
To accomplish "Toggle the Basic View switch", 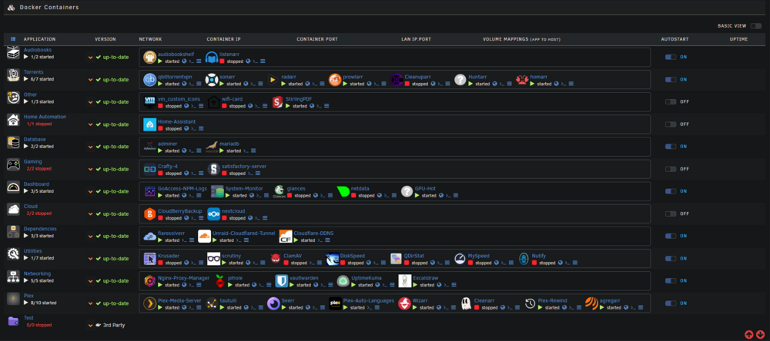I will [756, 26].
